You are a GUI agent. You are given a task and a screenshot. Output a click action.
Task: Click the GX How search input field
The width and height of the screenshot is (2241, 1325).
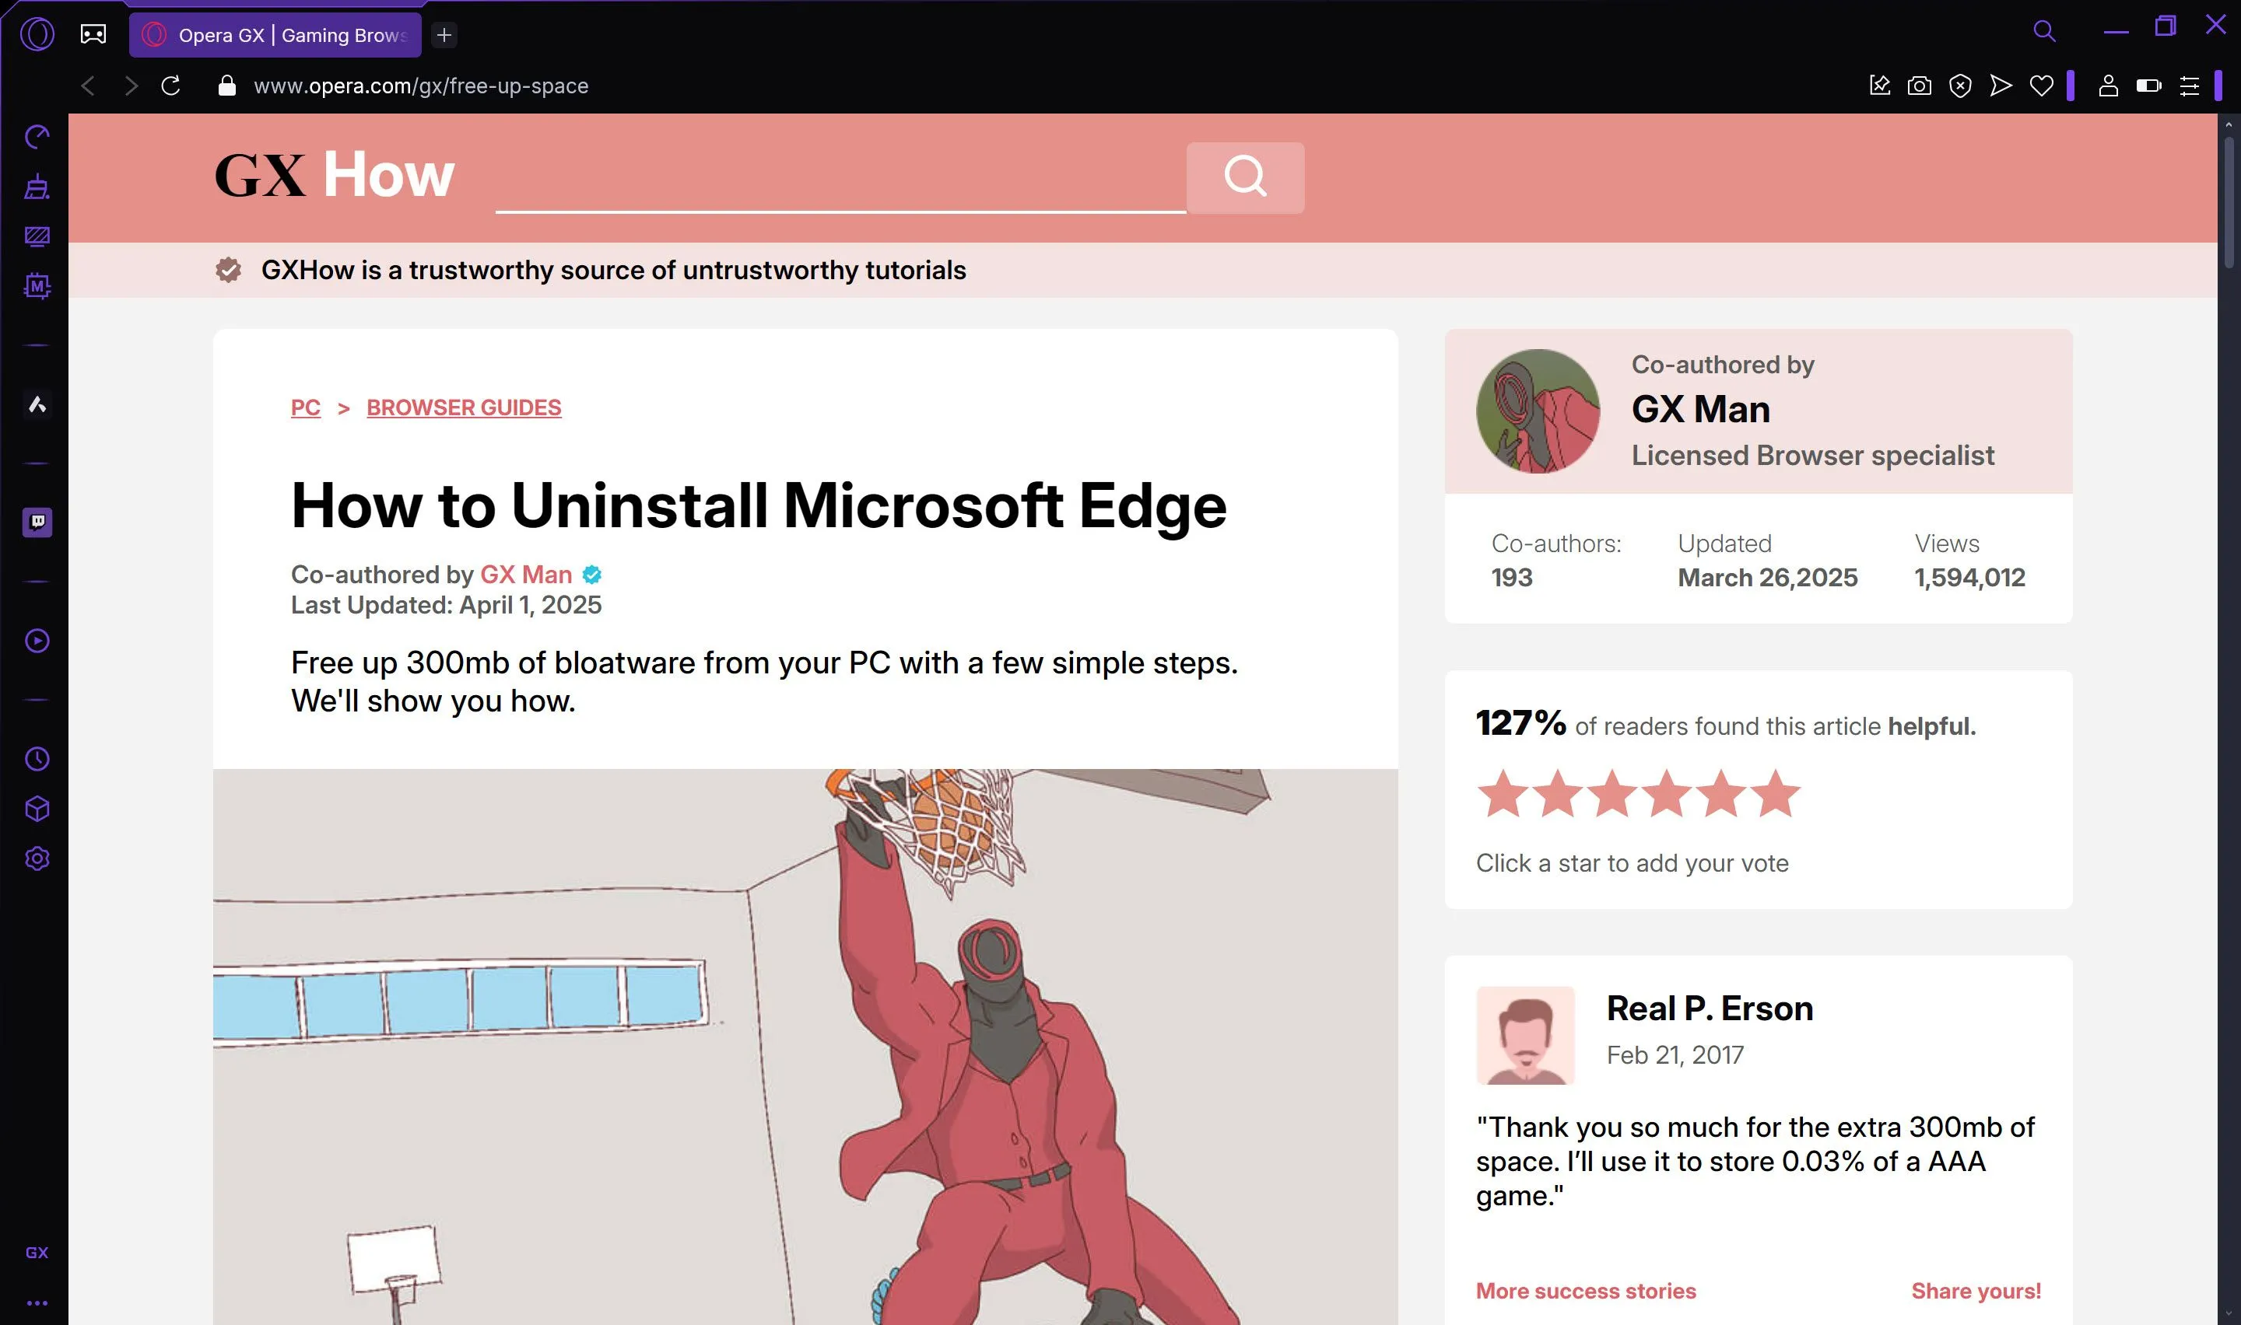pyautogui.click(x=840, y=178)
